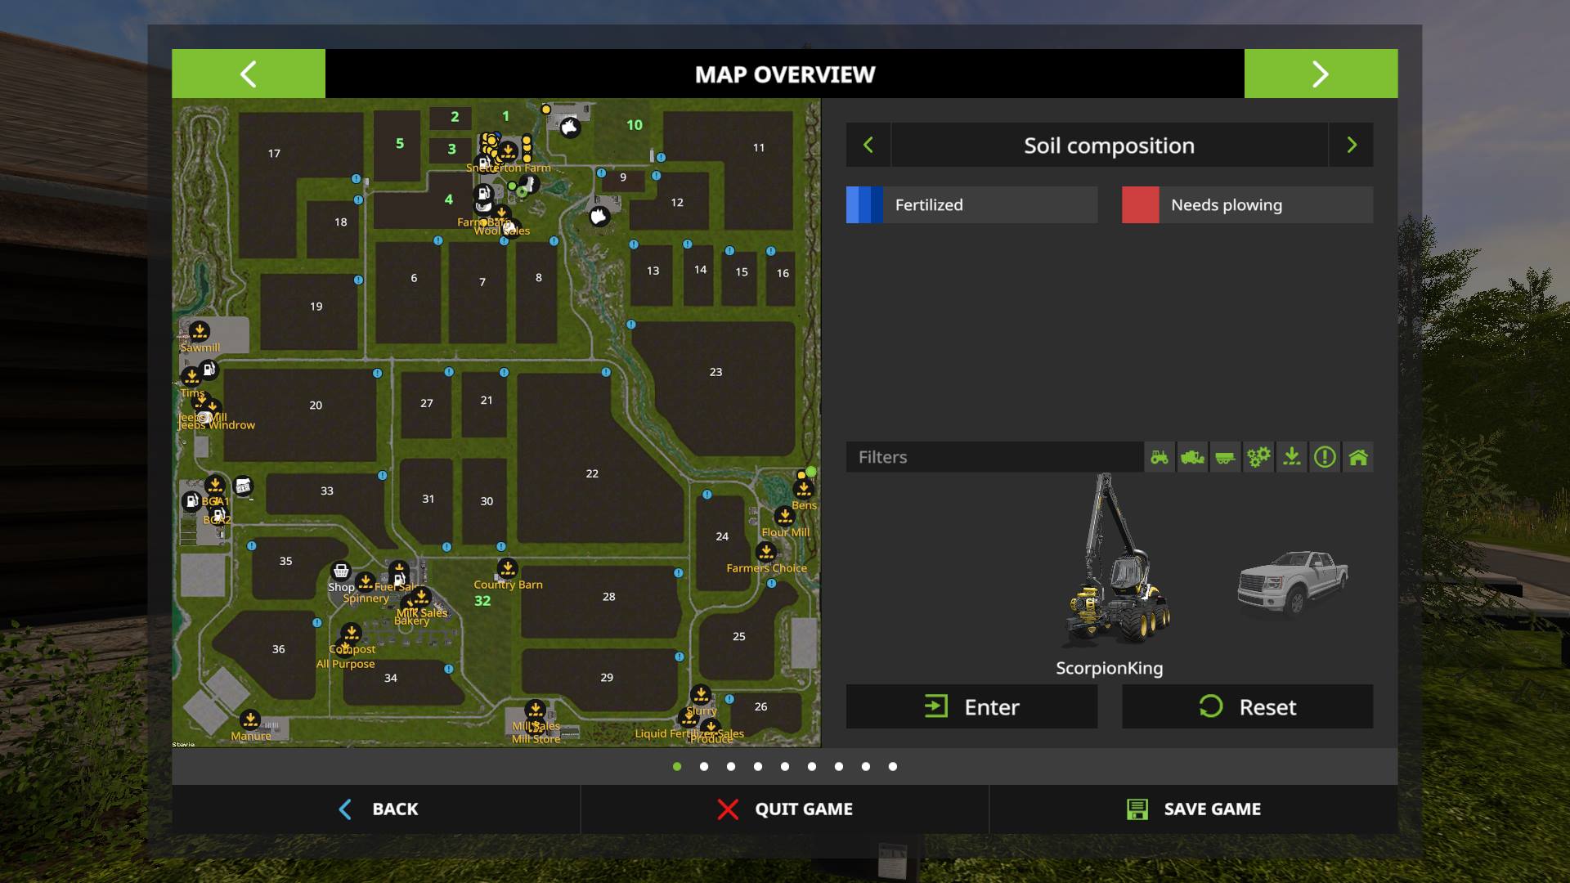Toggle the tractor vehicles filter
The image size is (1570, 883).
pos(1160,457)
